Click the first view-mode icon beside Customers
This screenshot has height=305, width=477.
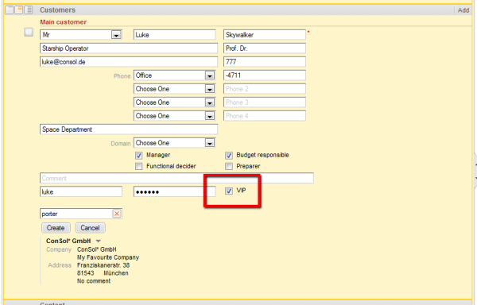pyautogui.click(x=9, y=10)
